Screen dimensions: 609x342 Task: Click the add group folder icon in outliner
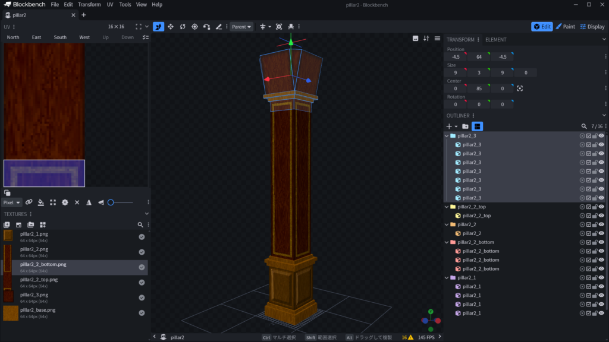point(465,126)
